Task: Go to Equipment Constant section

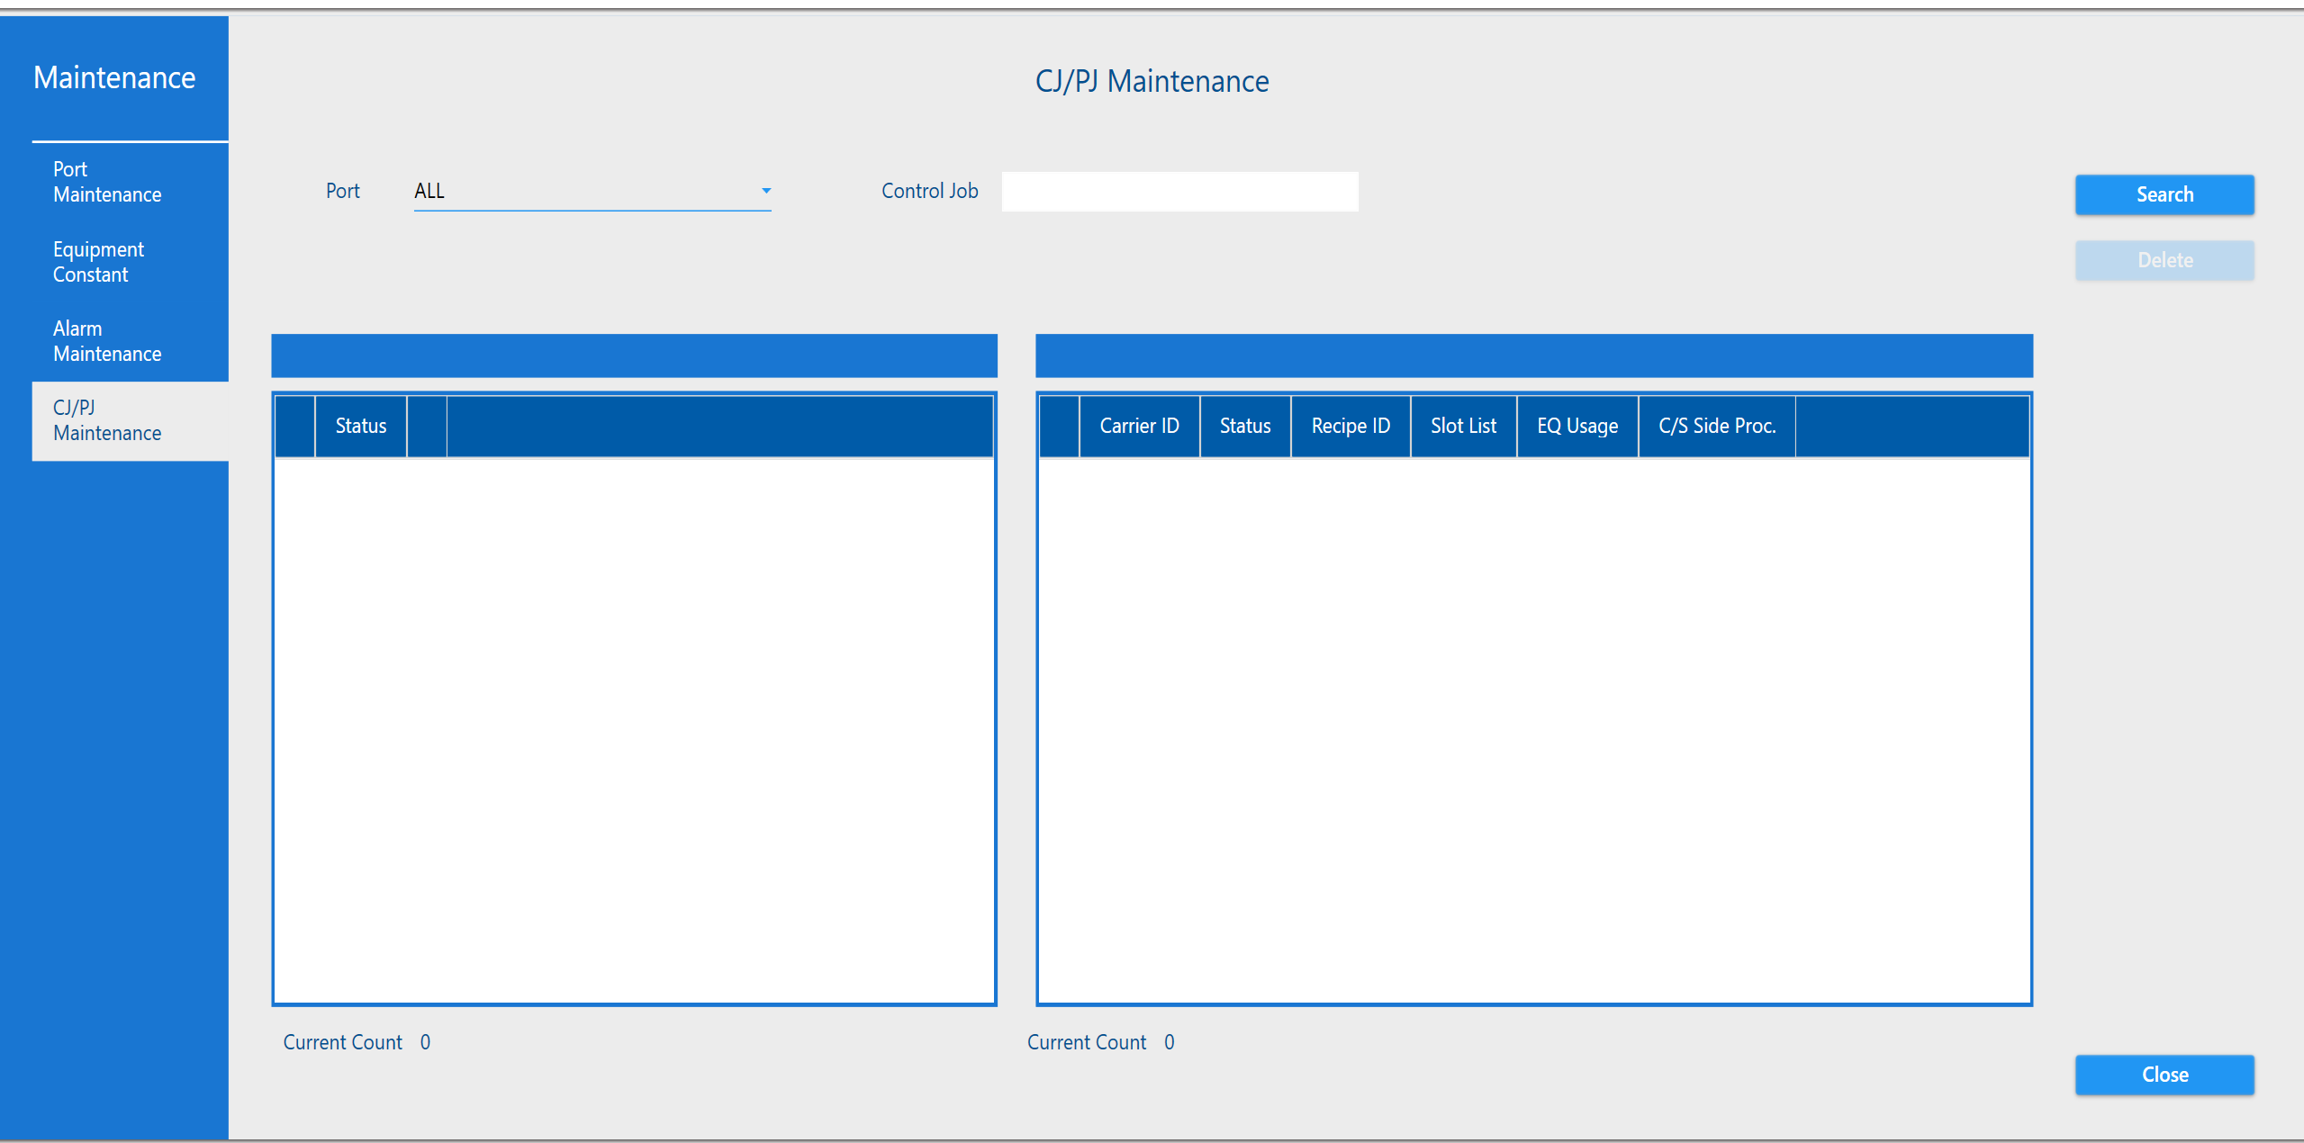Action: click(131, 262)
